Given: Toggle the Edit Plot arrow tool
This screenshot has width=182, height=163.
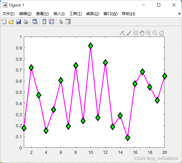Looking at the screenshot, I should [61, 22].
